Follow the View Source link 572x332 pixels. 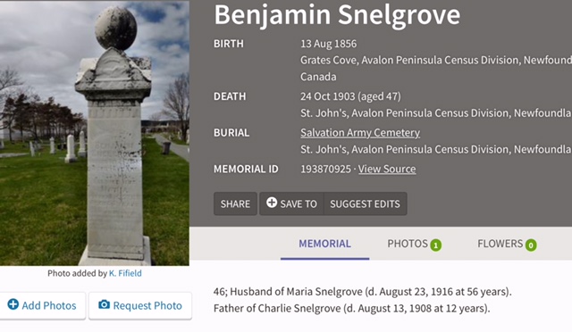(x=387, y=169)
